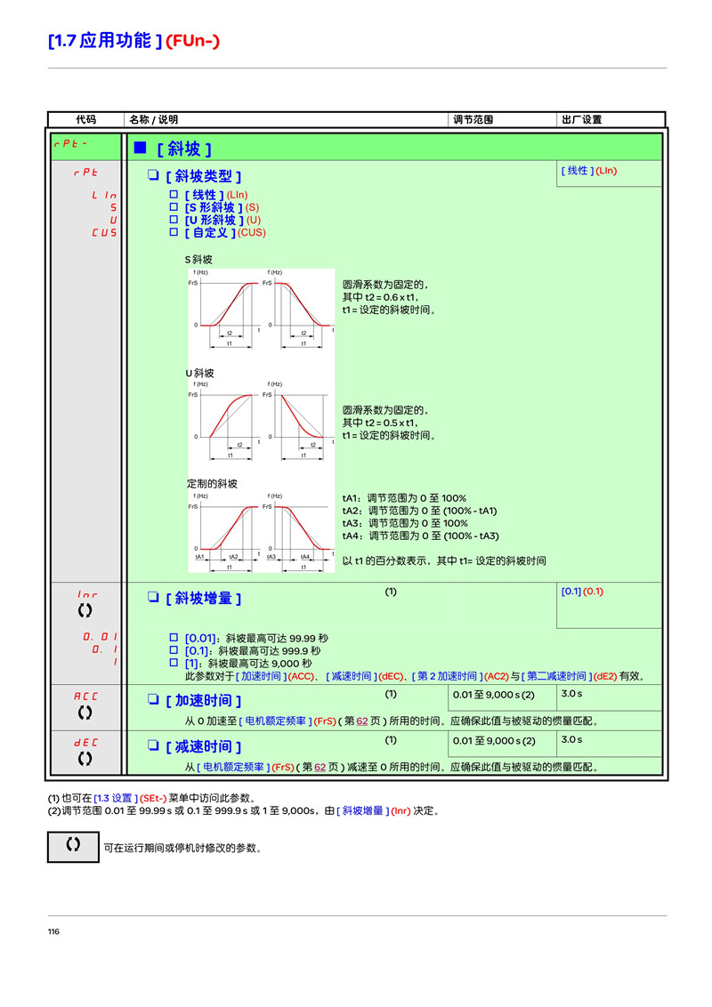This screenshot has width=712, height=1007.
Task: Click the square bullet before [线性] (LIn) option
Action: click(174, 194)
